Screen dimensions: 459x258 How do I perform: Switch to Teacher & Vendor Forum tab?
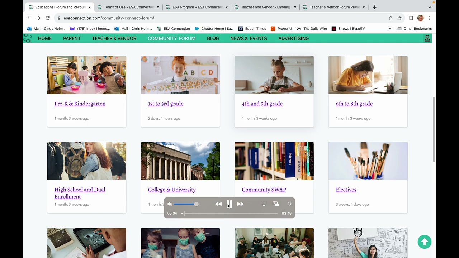[334, 7]
